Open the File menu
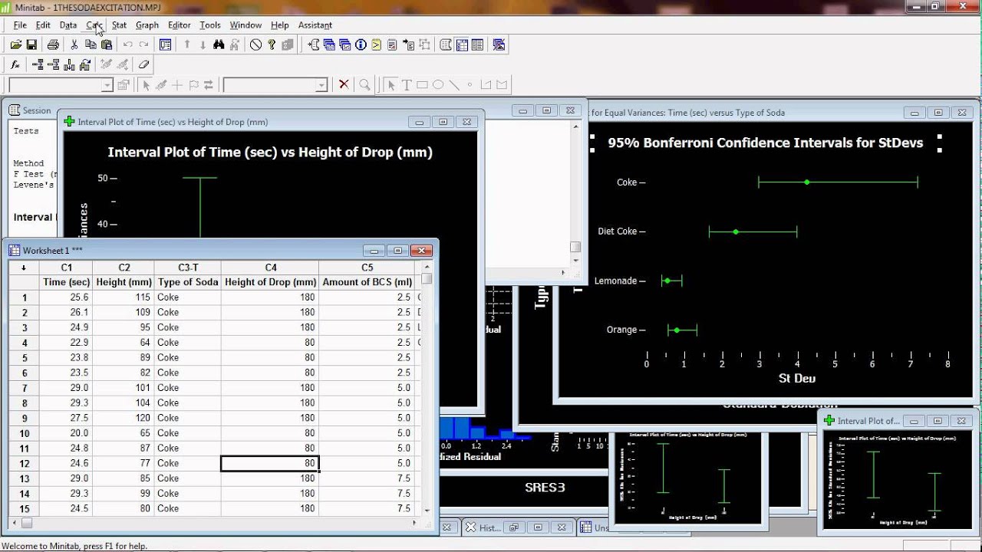This screenshot has height=552, width=982. click(x=20, y=25)
